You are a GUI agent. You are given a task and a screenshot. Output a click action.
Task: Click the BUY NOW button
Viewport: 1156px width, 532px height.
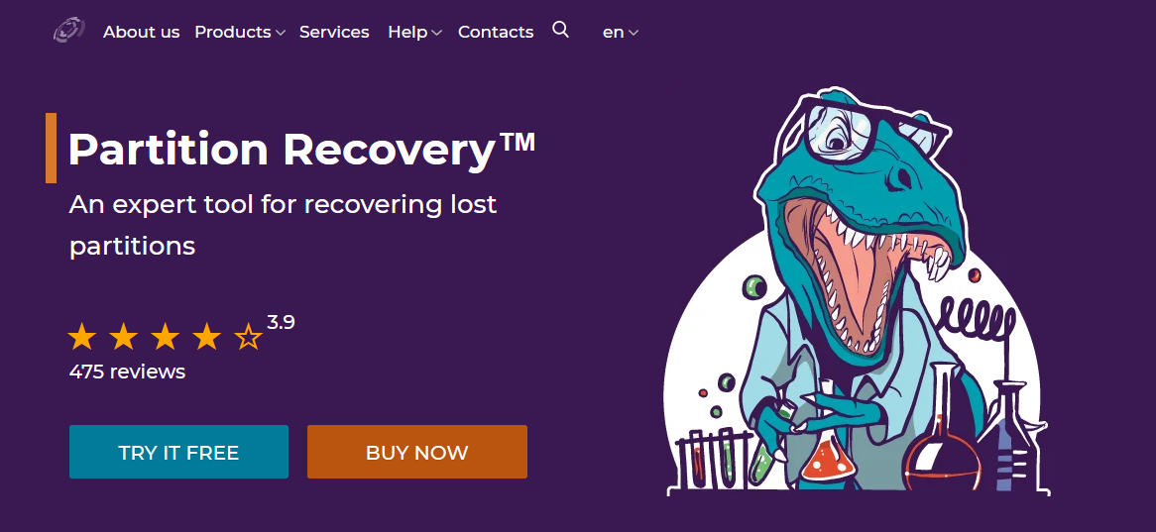[417, 452]
